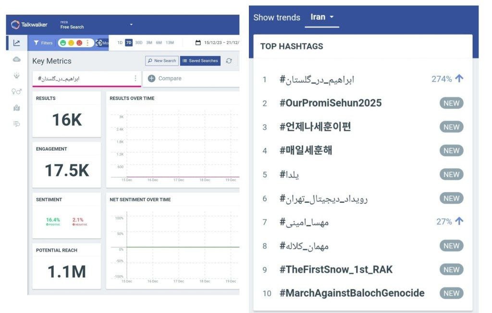This screenshot has width=492, height=313.
Task: Toggle the yellow neutral sentiment filter
Action: 71,43
